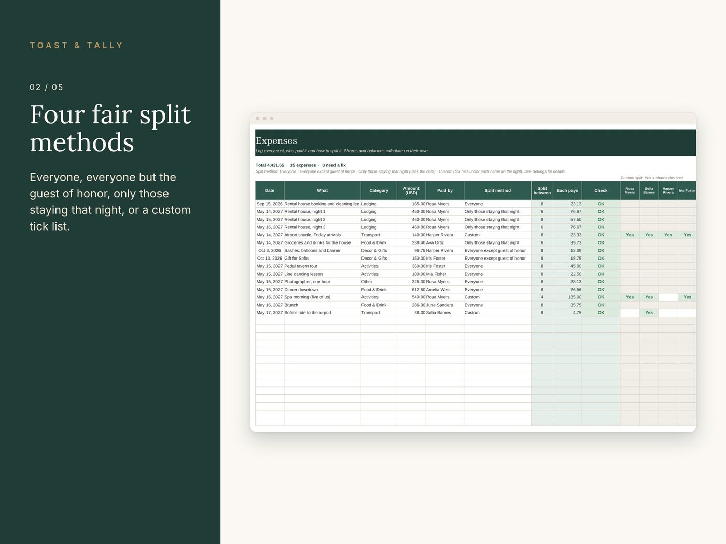The height and width of the screenshot is (544, 726).
Task: Open Category cell for Pedal tavern tour
Action: (379, 266)
